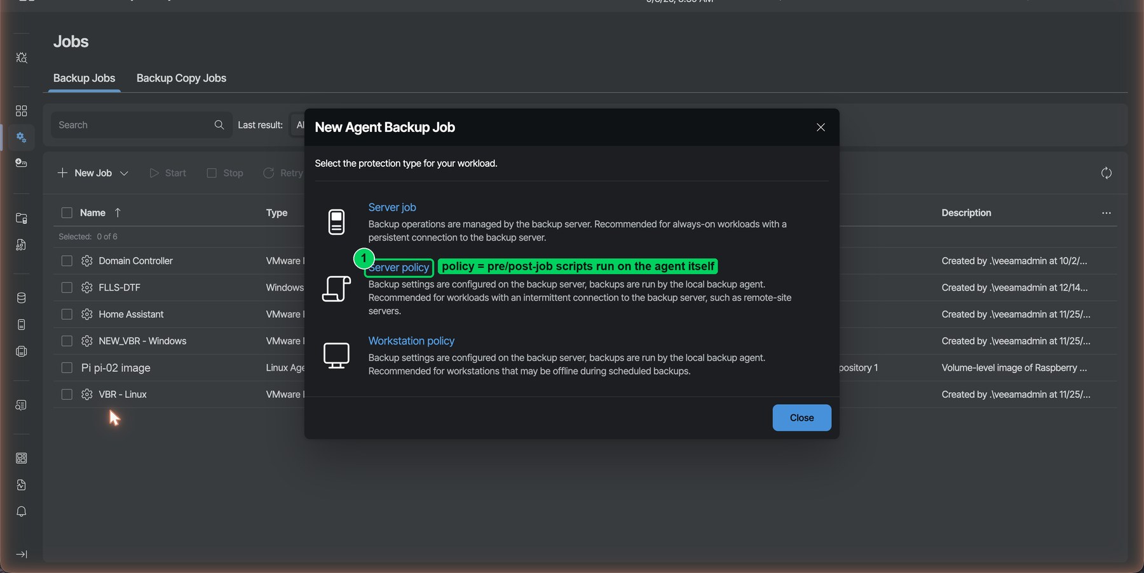Image resolution: width=1144 pixels, height=573 pixels.
Task: Click the Description column header
Action: click(x=966, y=213)
